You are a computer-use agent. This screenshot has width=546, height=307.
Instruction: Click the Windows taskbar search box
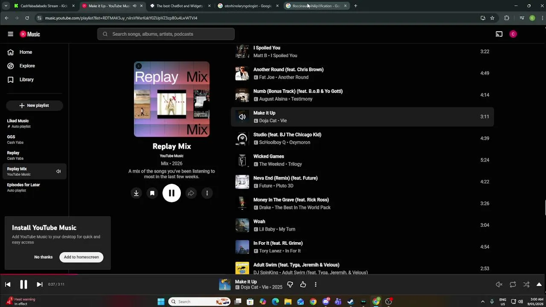[200, 302]
